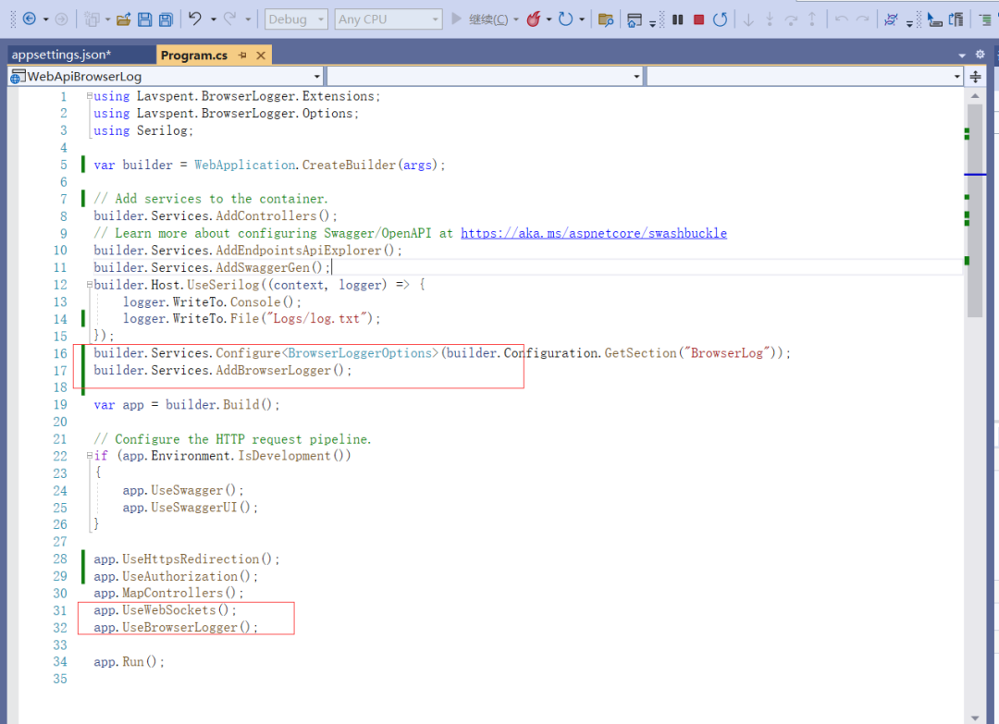Viewport: 999px width, 724px height.
Task: Collapse the UseSerilog lambda block
Action: [89, 285]
